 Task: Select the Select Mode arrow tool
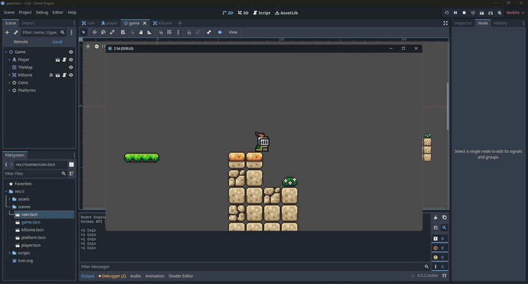(x=84, y=32)
